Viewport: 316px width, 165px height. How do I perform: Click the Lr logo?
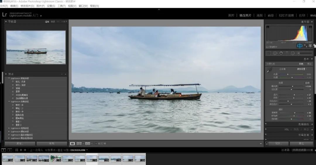click(x=4, y=15)
